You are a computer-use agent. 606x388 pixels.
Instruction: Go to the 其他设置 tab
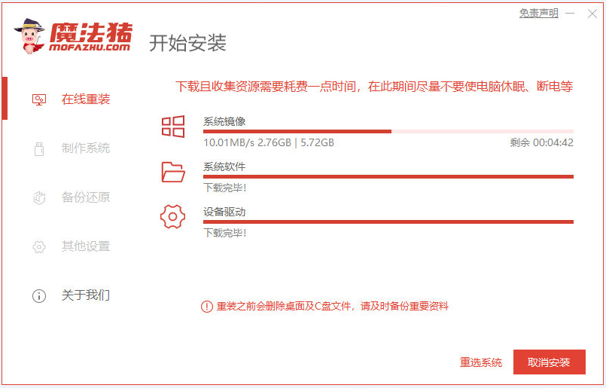(85, 246)
